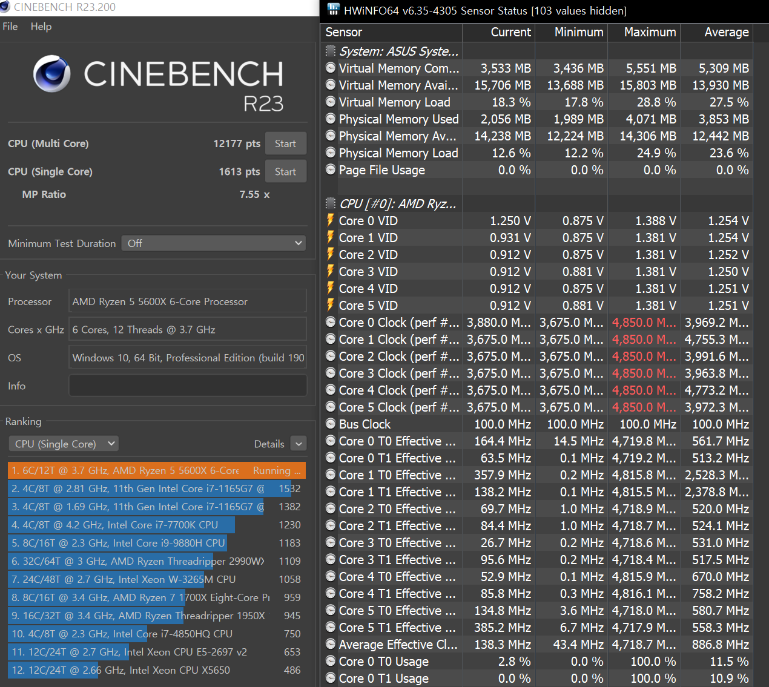The height and width of the screenshot is (687, 769).
Task: Click the clock icon for Virtual Memory Load
Action: tap(331, 102)
